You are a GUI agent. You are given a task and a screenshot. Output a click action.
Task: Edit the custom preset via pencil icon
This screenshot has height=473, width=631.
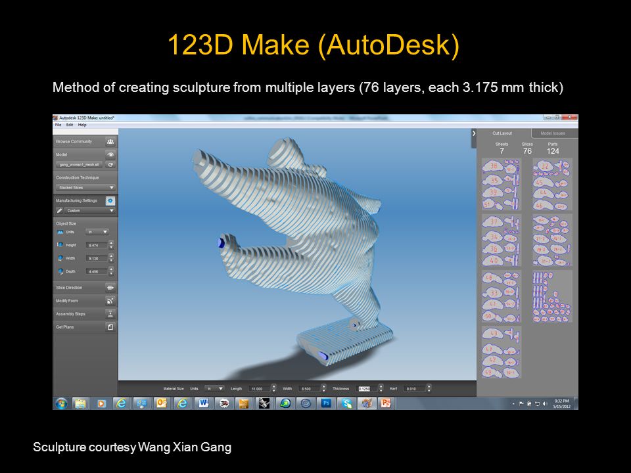click(60, 211)
